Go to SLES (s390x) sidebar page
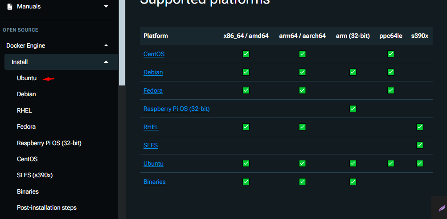 click(x=35, y=175)
